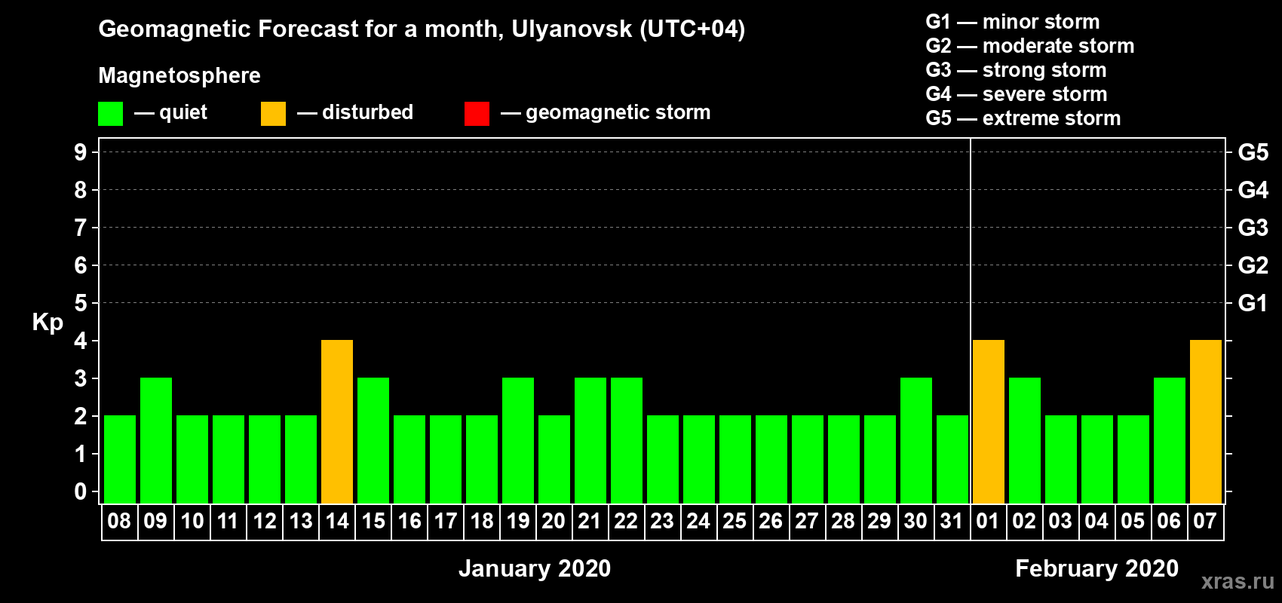Select the orange bar for February 07

1206,421
